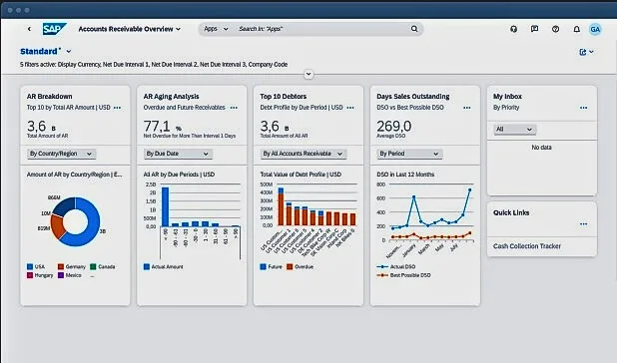The height and width of the screenshot is (363, 617).
Task: Go back using the header back arrow
Action: [29, 29]
